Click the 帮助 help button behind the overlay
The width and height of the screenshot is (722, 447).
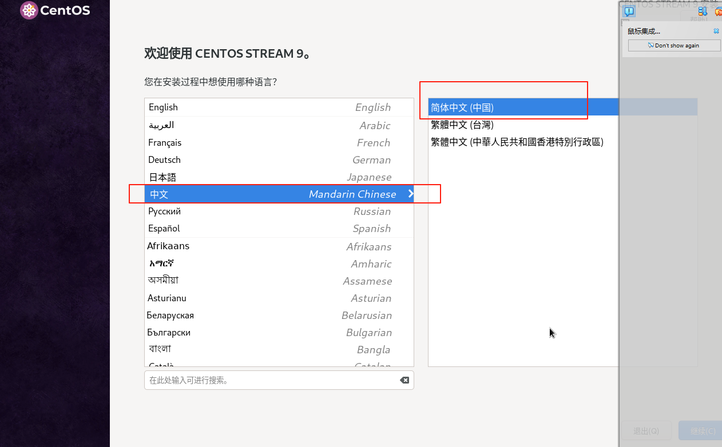[x=699, y=19]
